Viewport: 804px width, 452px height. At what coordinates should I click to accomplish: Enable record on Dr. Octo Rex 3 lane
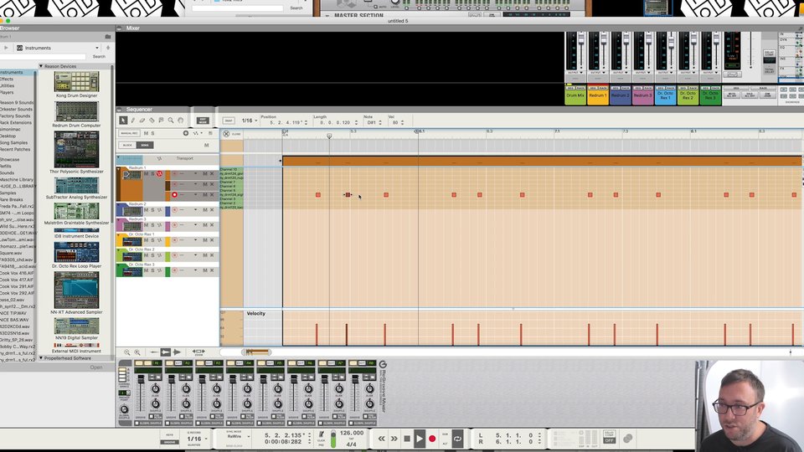[174, 270]
